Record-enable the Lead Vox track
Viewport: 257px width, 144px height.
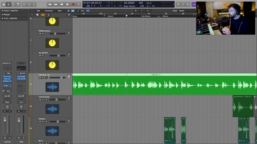coord(46,78)
